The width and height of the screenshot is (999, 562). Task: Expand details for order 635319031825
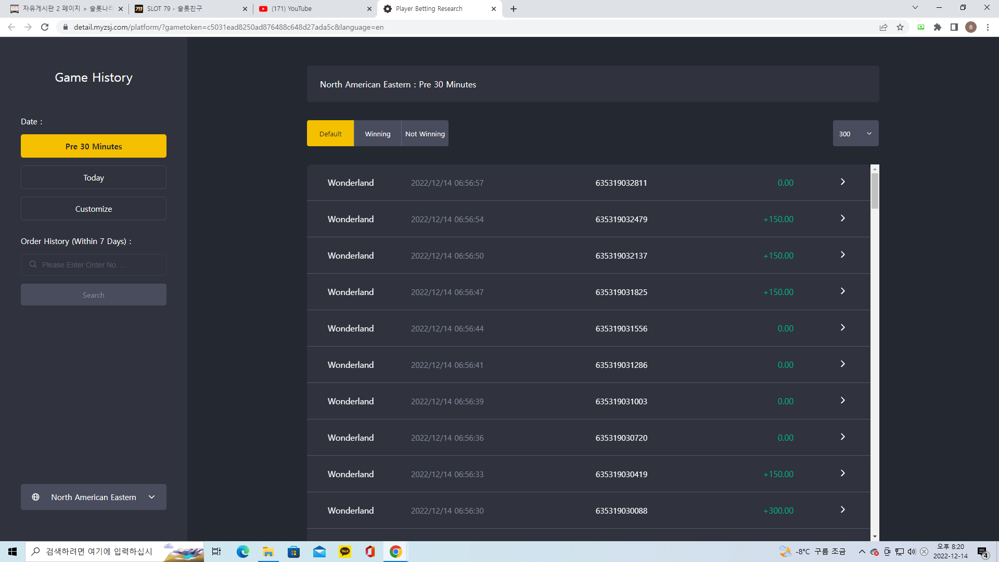[x=842, y=291]
